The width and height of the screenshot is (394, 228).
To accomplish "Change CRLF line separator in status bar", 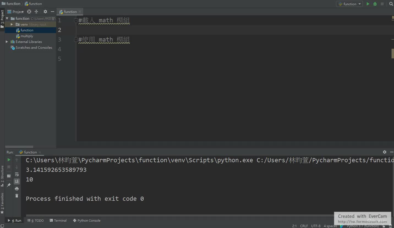I will (304, 226).
